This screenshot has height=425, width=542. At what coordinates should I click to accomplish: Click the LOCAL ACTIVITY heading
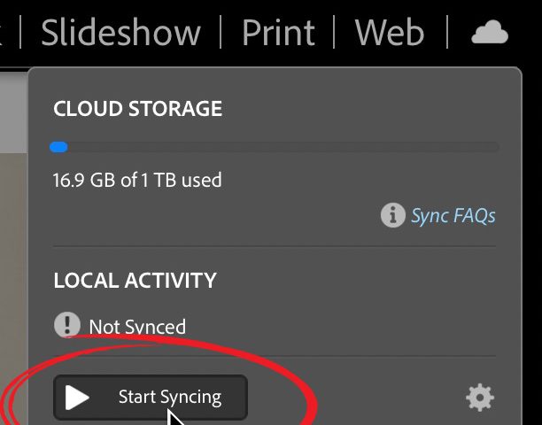[135, 281]
